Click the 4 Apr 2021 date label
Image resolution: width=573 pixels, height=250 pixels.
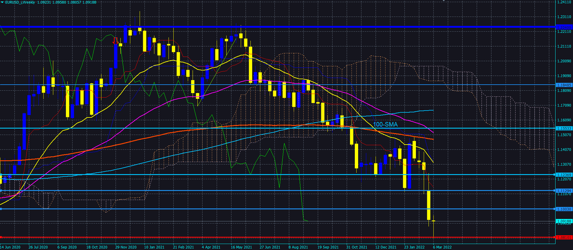(x=212, y=248)
